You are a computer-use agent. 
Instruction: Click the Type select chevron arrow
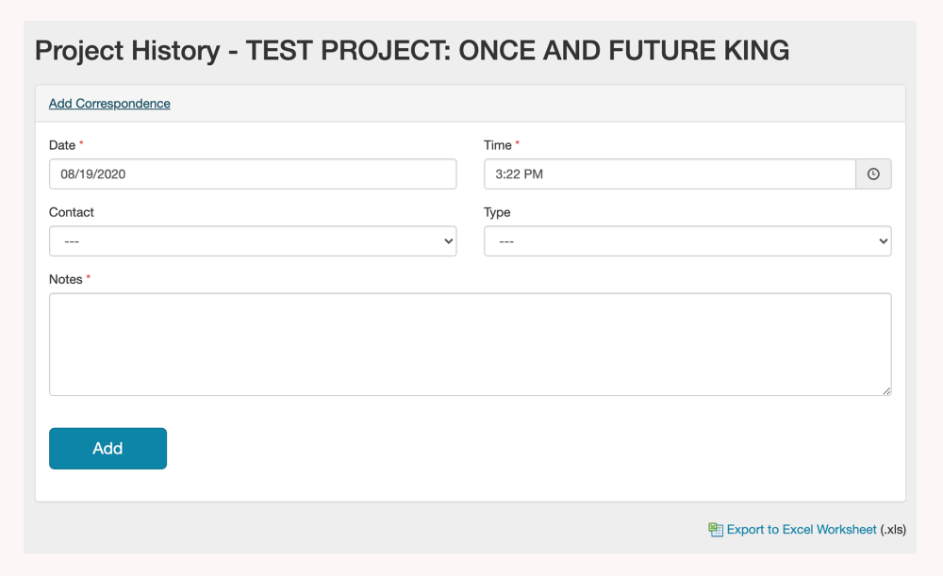tap(883, 241)
